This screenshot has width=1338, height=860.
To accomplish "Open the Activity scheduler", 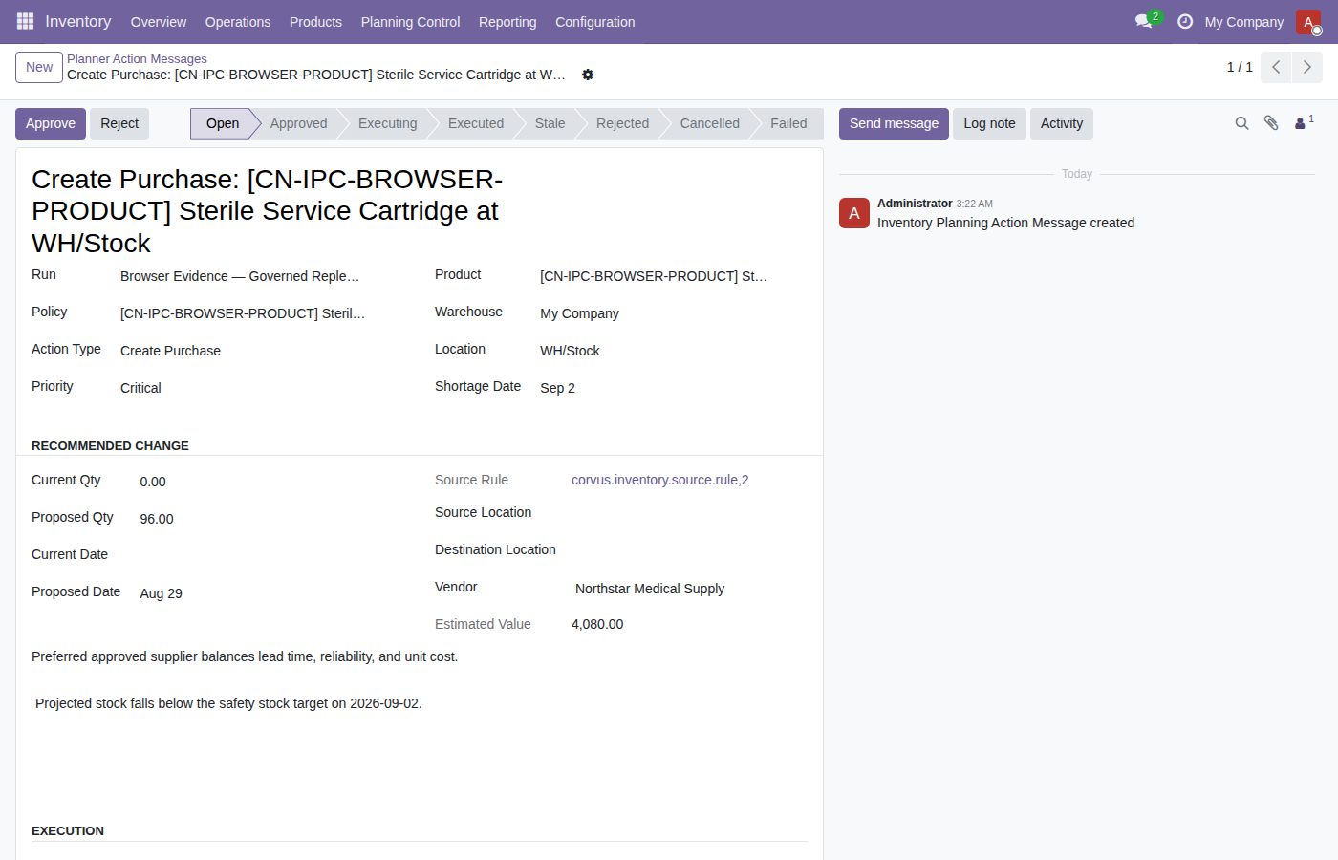I will point(1062,123).
